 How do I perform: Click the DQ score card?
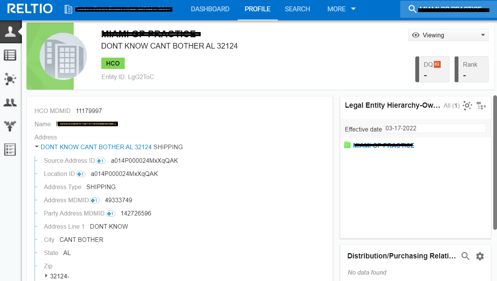point(432,69)
